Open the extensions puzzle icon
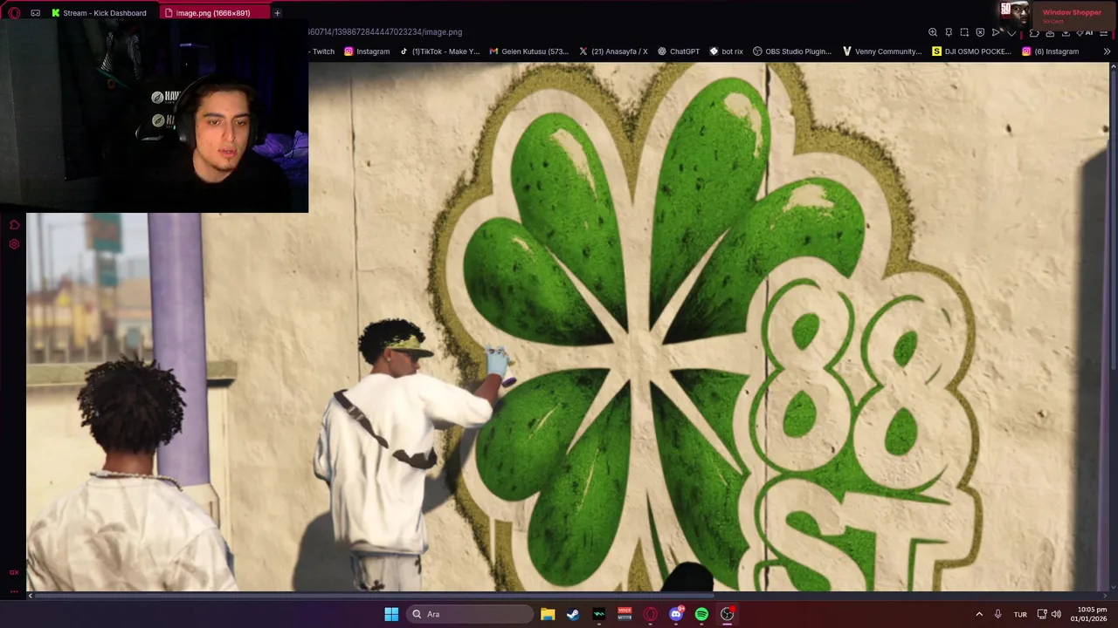This screenshot has width=1118, height=628. [x=1034, y=32]
